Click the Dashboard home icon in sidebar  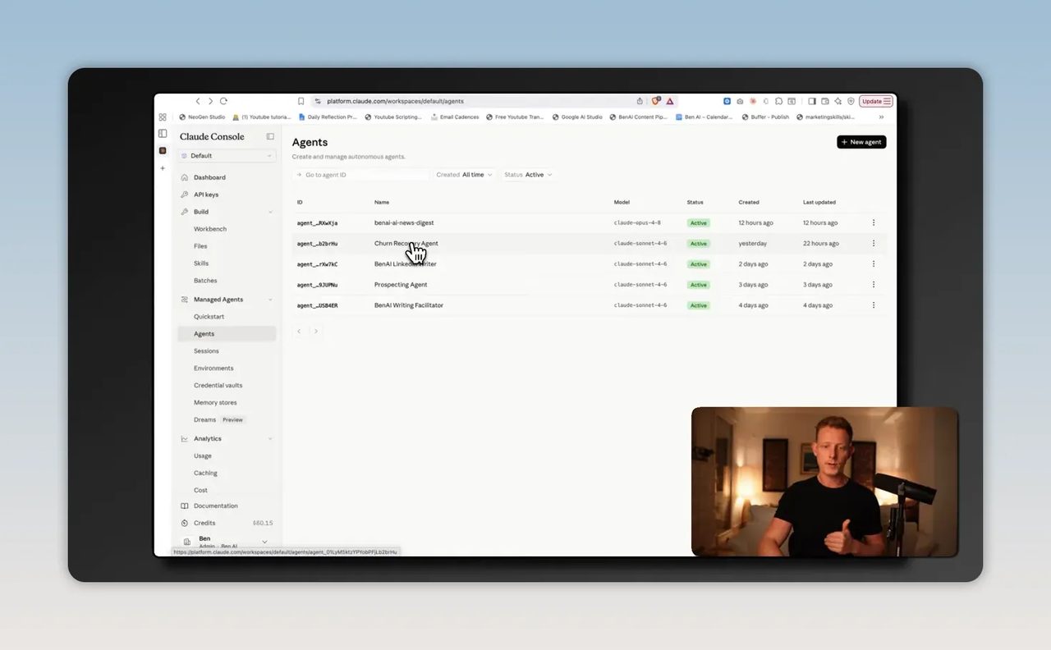[185, 177]
